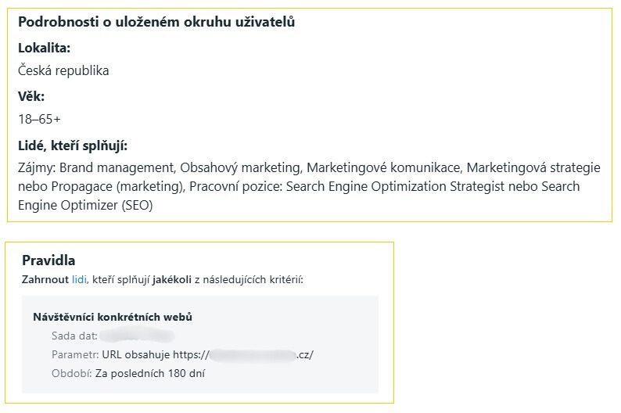Select the "Lokalita:" label

coord(44,48)
